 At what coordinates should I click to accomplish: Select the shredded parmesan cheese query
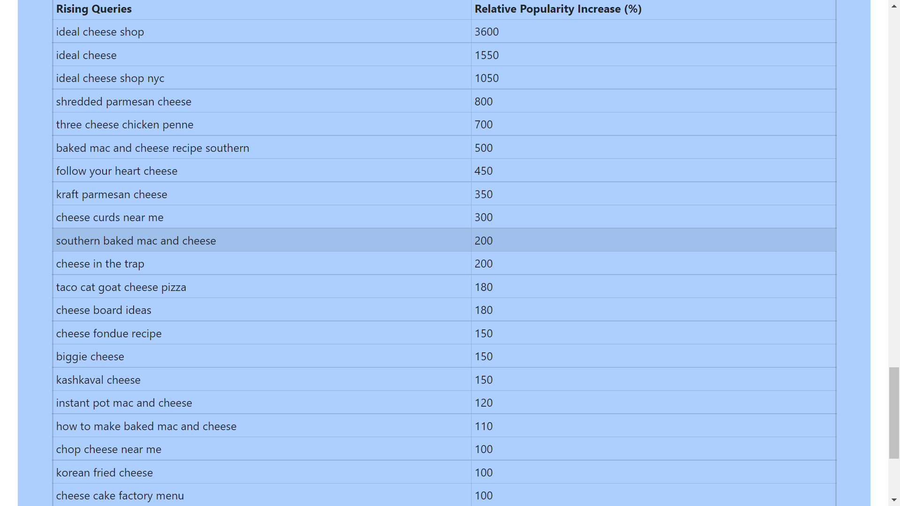click(x=124, y=102)
